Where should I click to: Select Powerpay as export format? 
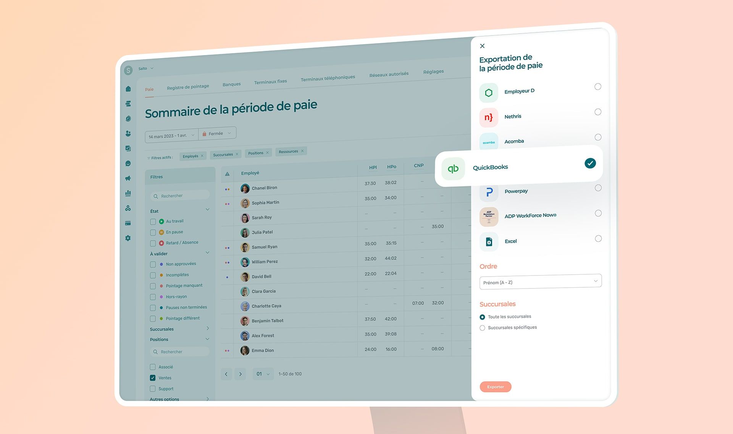tap(598, 188)
